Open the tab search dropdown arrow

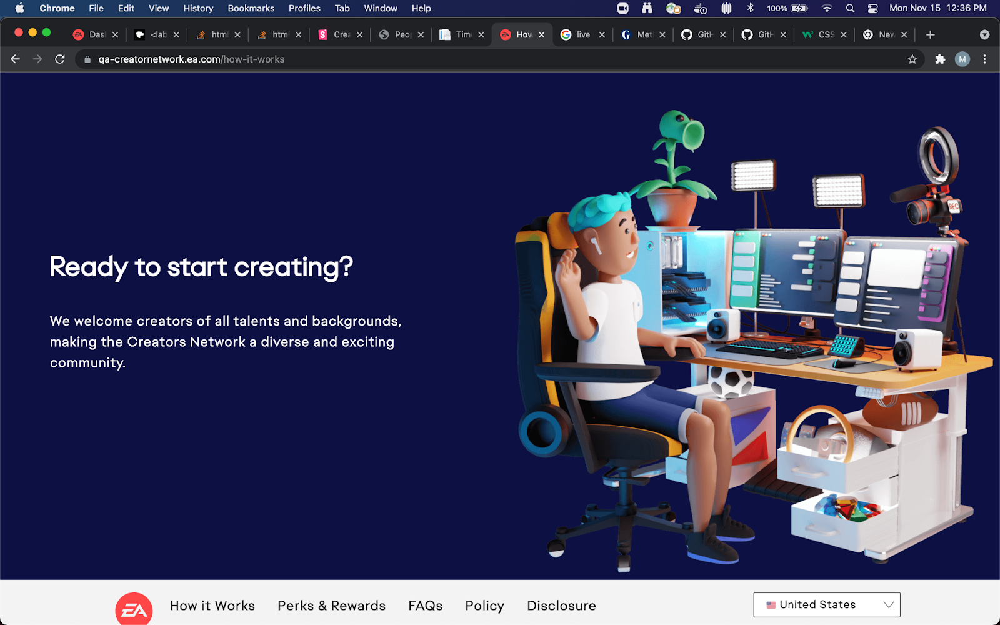click(x=985, y=35)
